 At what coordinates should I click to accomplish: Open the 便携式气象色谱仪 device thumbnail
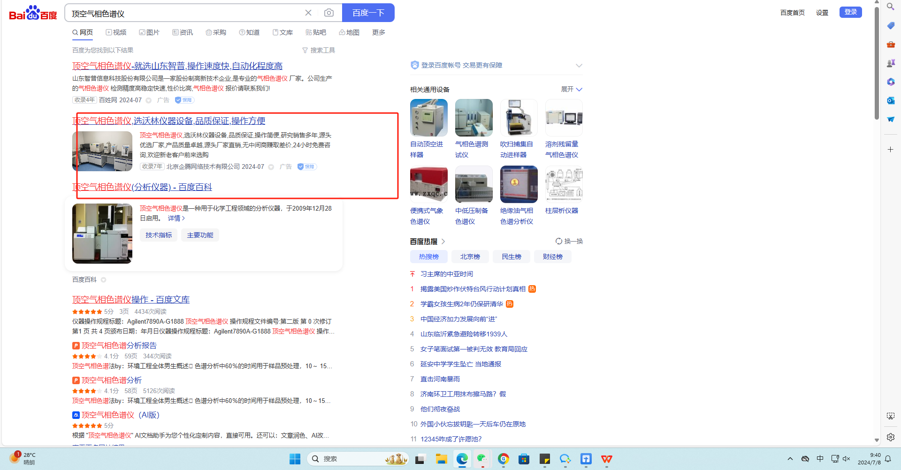[x=429, y=184]
